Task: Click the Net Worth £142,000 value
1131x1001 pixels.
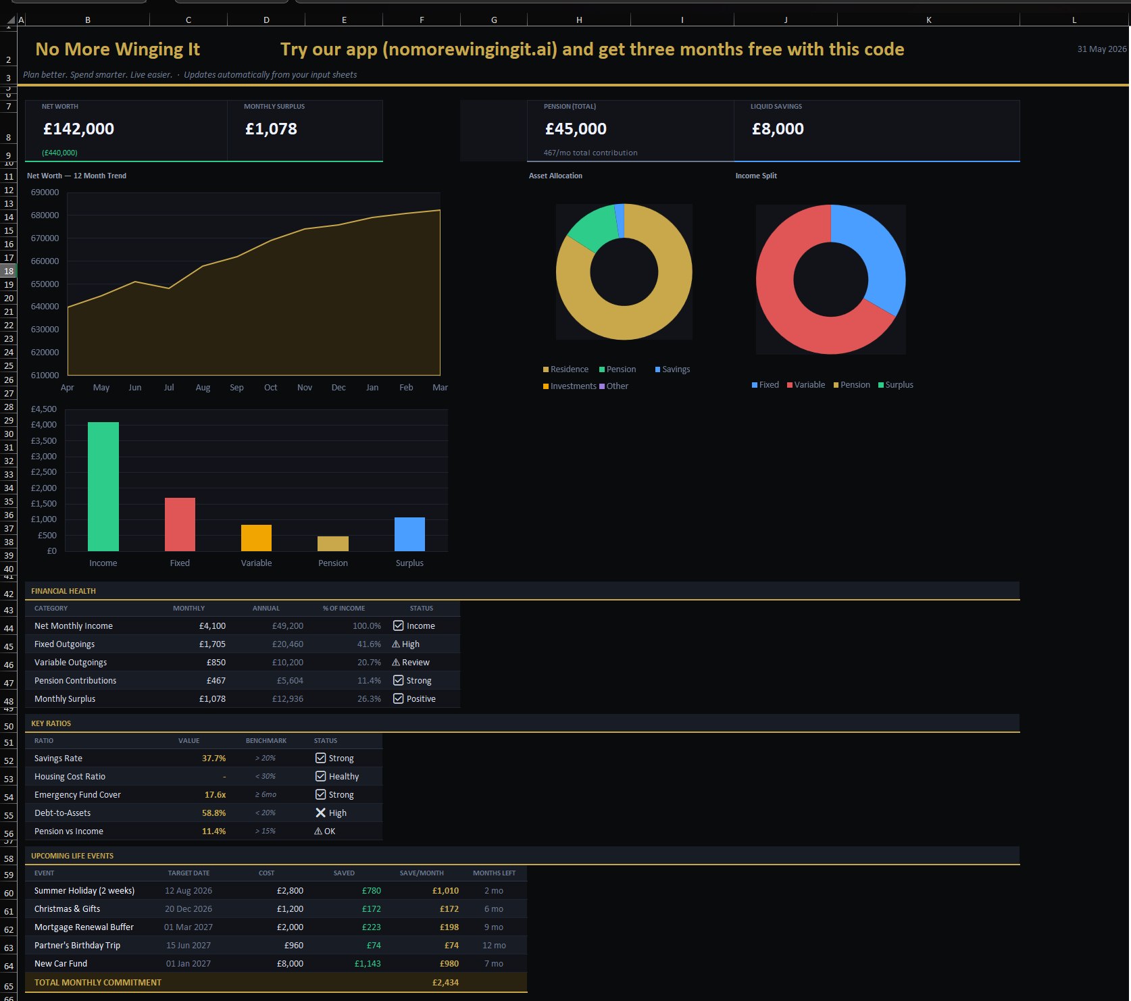Action: [x=78, y=129]
